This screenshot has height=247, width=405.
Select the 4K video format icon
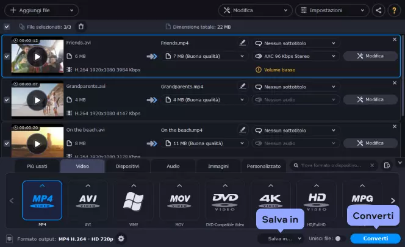271,201
